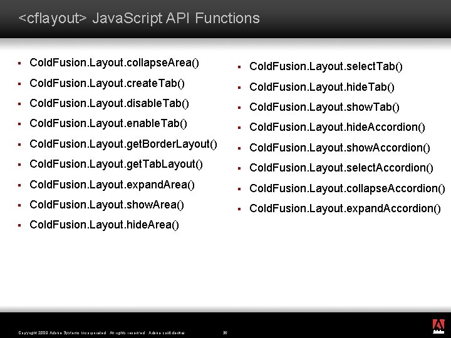Click ColdFusion.Layout.showArea() text
This screenshot has width=451, height=338.
(106, 205)
